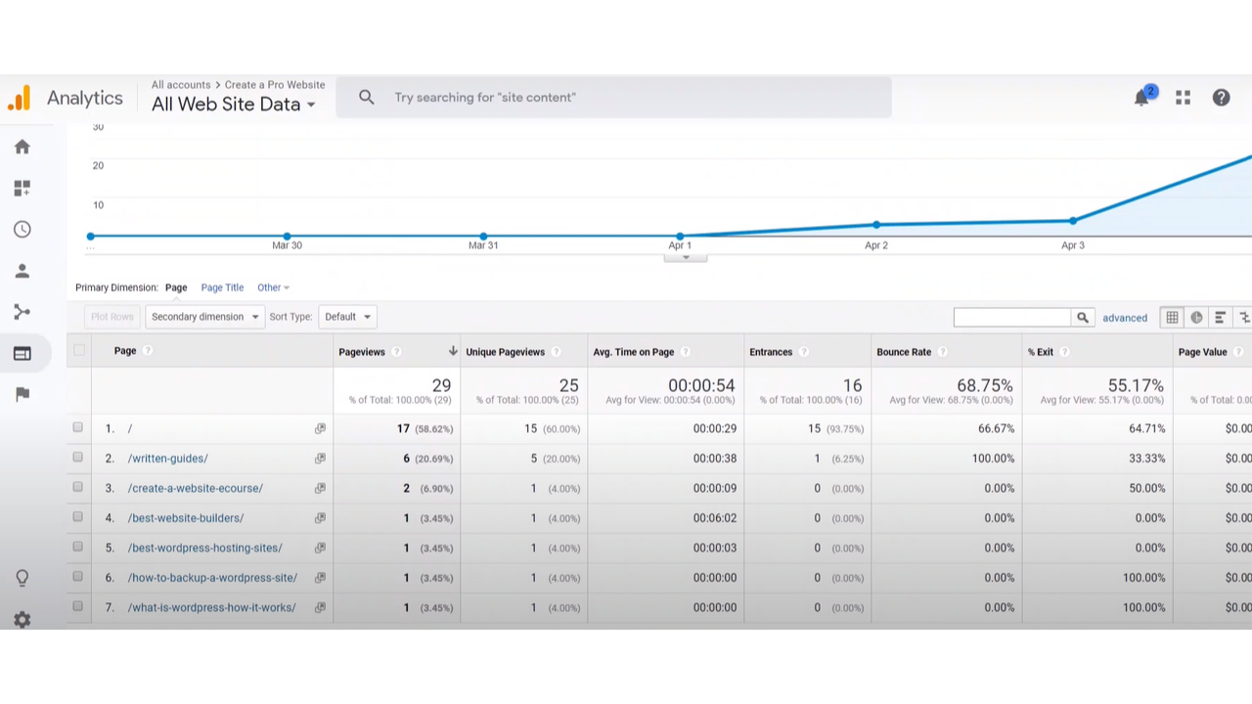
Task: Open the /best-wordpress-hosting-sites/ page link
Action: 204,548
